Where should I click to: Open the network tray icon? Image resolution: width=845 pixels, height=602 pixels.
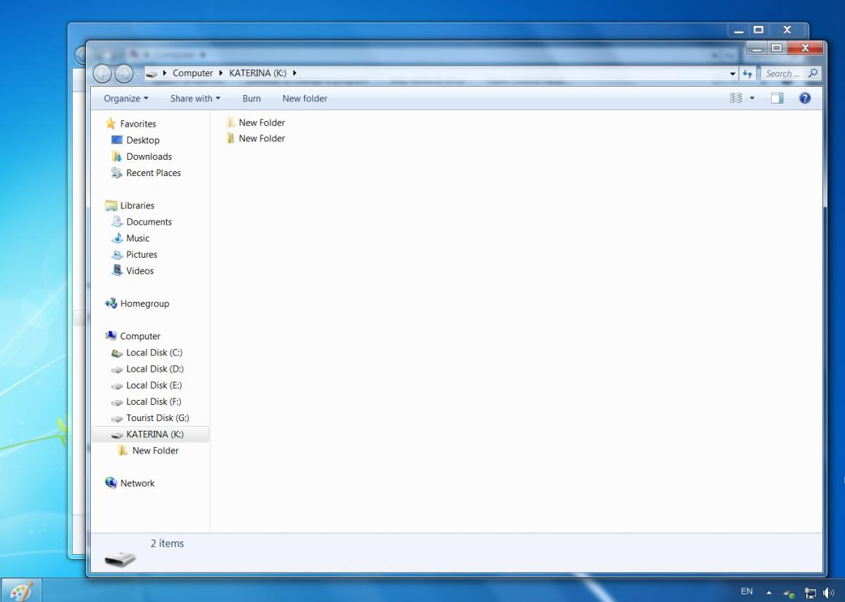pos(810,594)
